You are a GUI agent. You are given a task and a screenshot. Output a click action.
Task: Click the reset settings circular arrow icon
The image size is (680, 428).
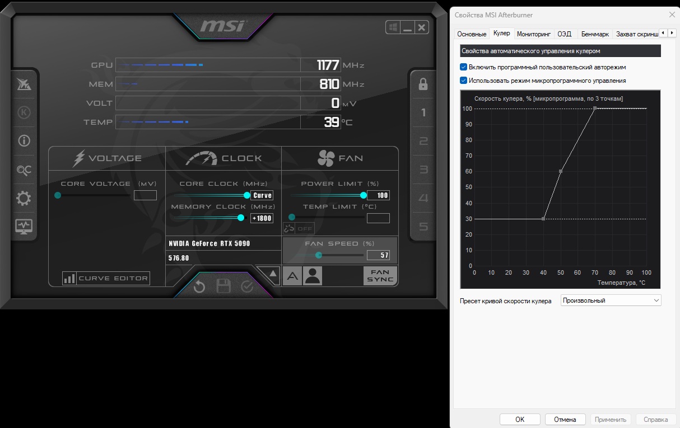coord(199,288)
